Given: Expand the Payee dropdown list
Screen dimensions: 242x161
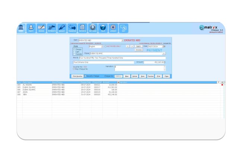Looking at the screenshot, I should point(164,54).
